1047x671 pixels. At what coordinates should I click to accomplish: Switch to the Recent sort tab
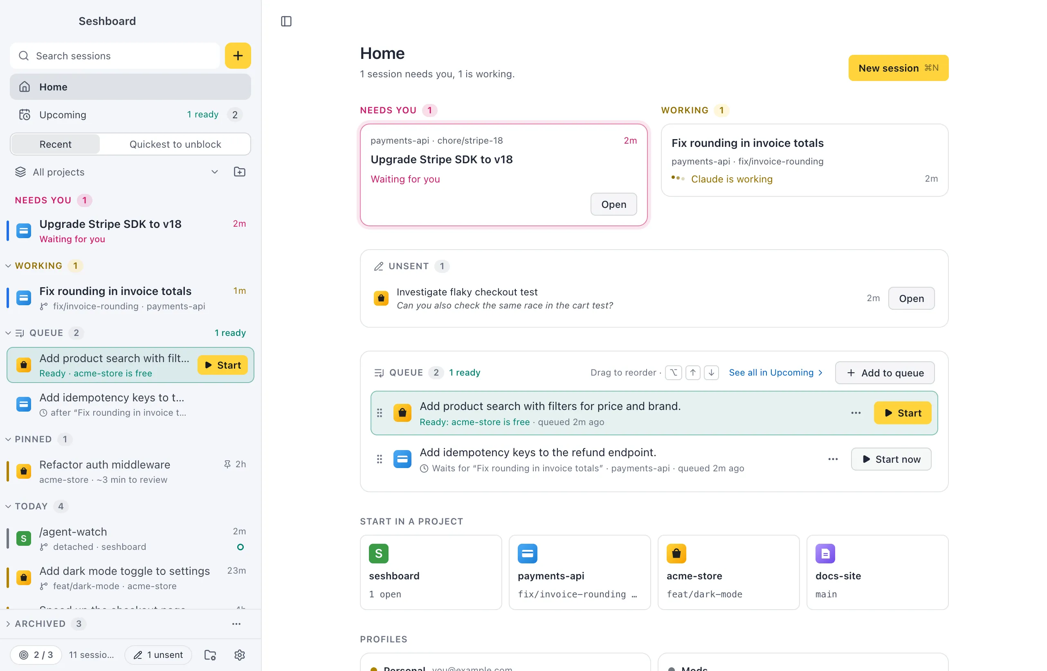coord(55,144)
